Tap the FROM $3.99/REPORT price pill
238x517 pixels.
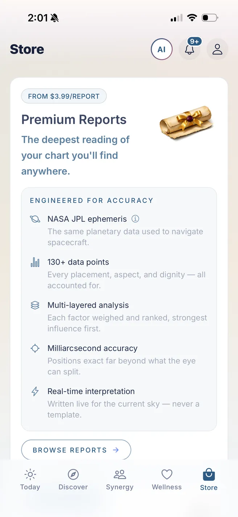(64, 96)
